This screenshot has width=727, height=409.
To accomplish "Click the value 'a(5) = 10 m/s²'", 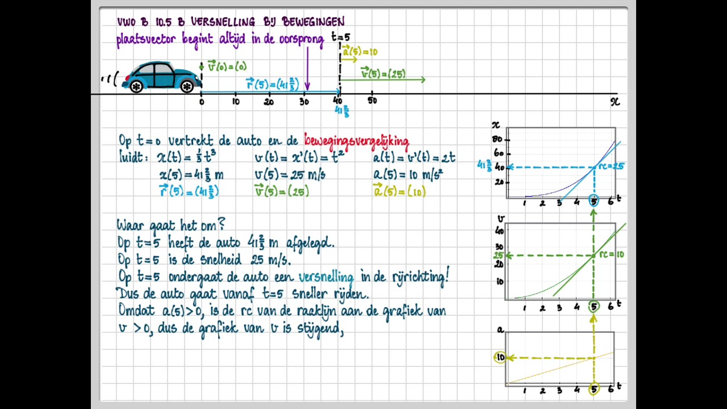I will point(408,174).
